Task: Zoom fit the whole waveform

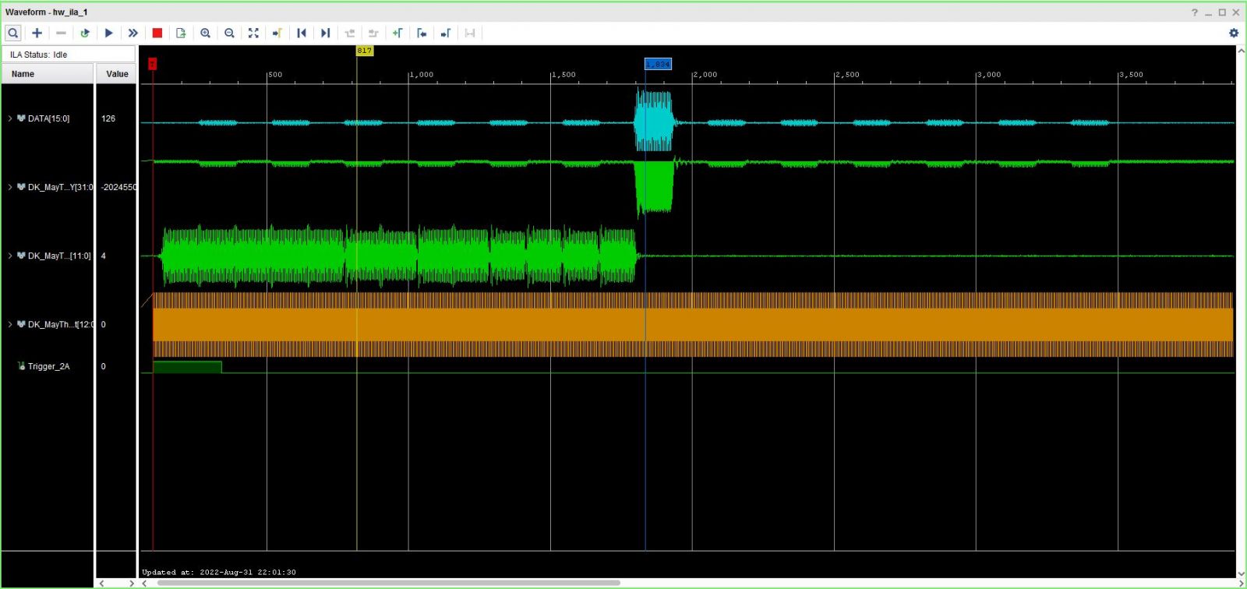Action: [x=253, y=33]
